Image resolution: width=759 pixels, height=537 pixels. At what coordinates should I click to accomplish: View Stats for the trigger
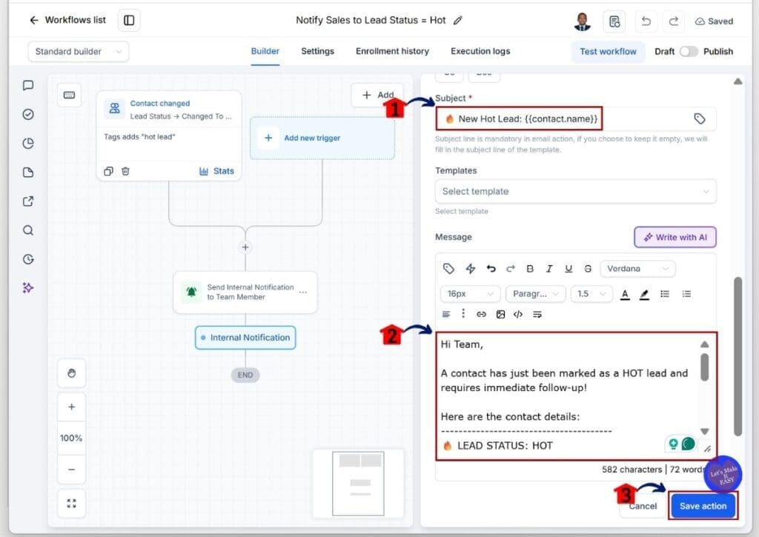[x=216, y=171]
